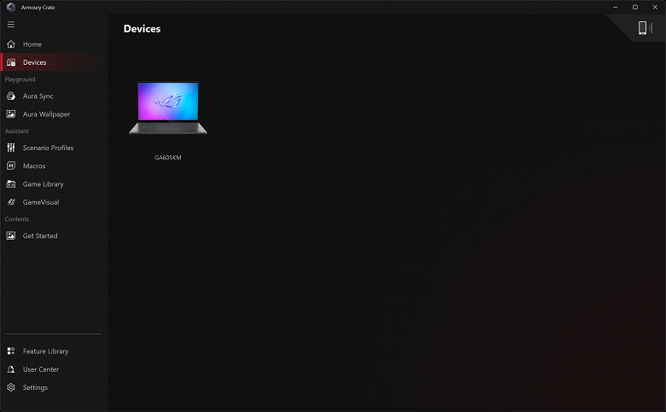
Task: Open Scenario Profiles menu label
Action: [x=48, y=148]
